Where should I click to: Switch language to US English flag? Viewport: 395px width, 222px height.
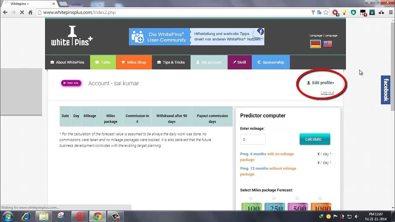coord(328,44)
